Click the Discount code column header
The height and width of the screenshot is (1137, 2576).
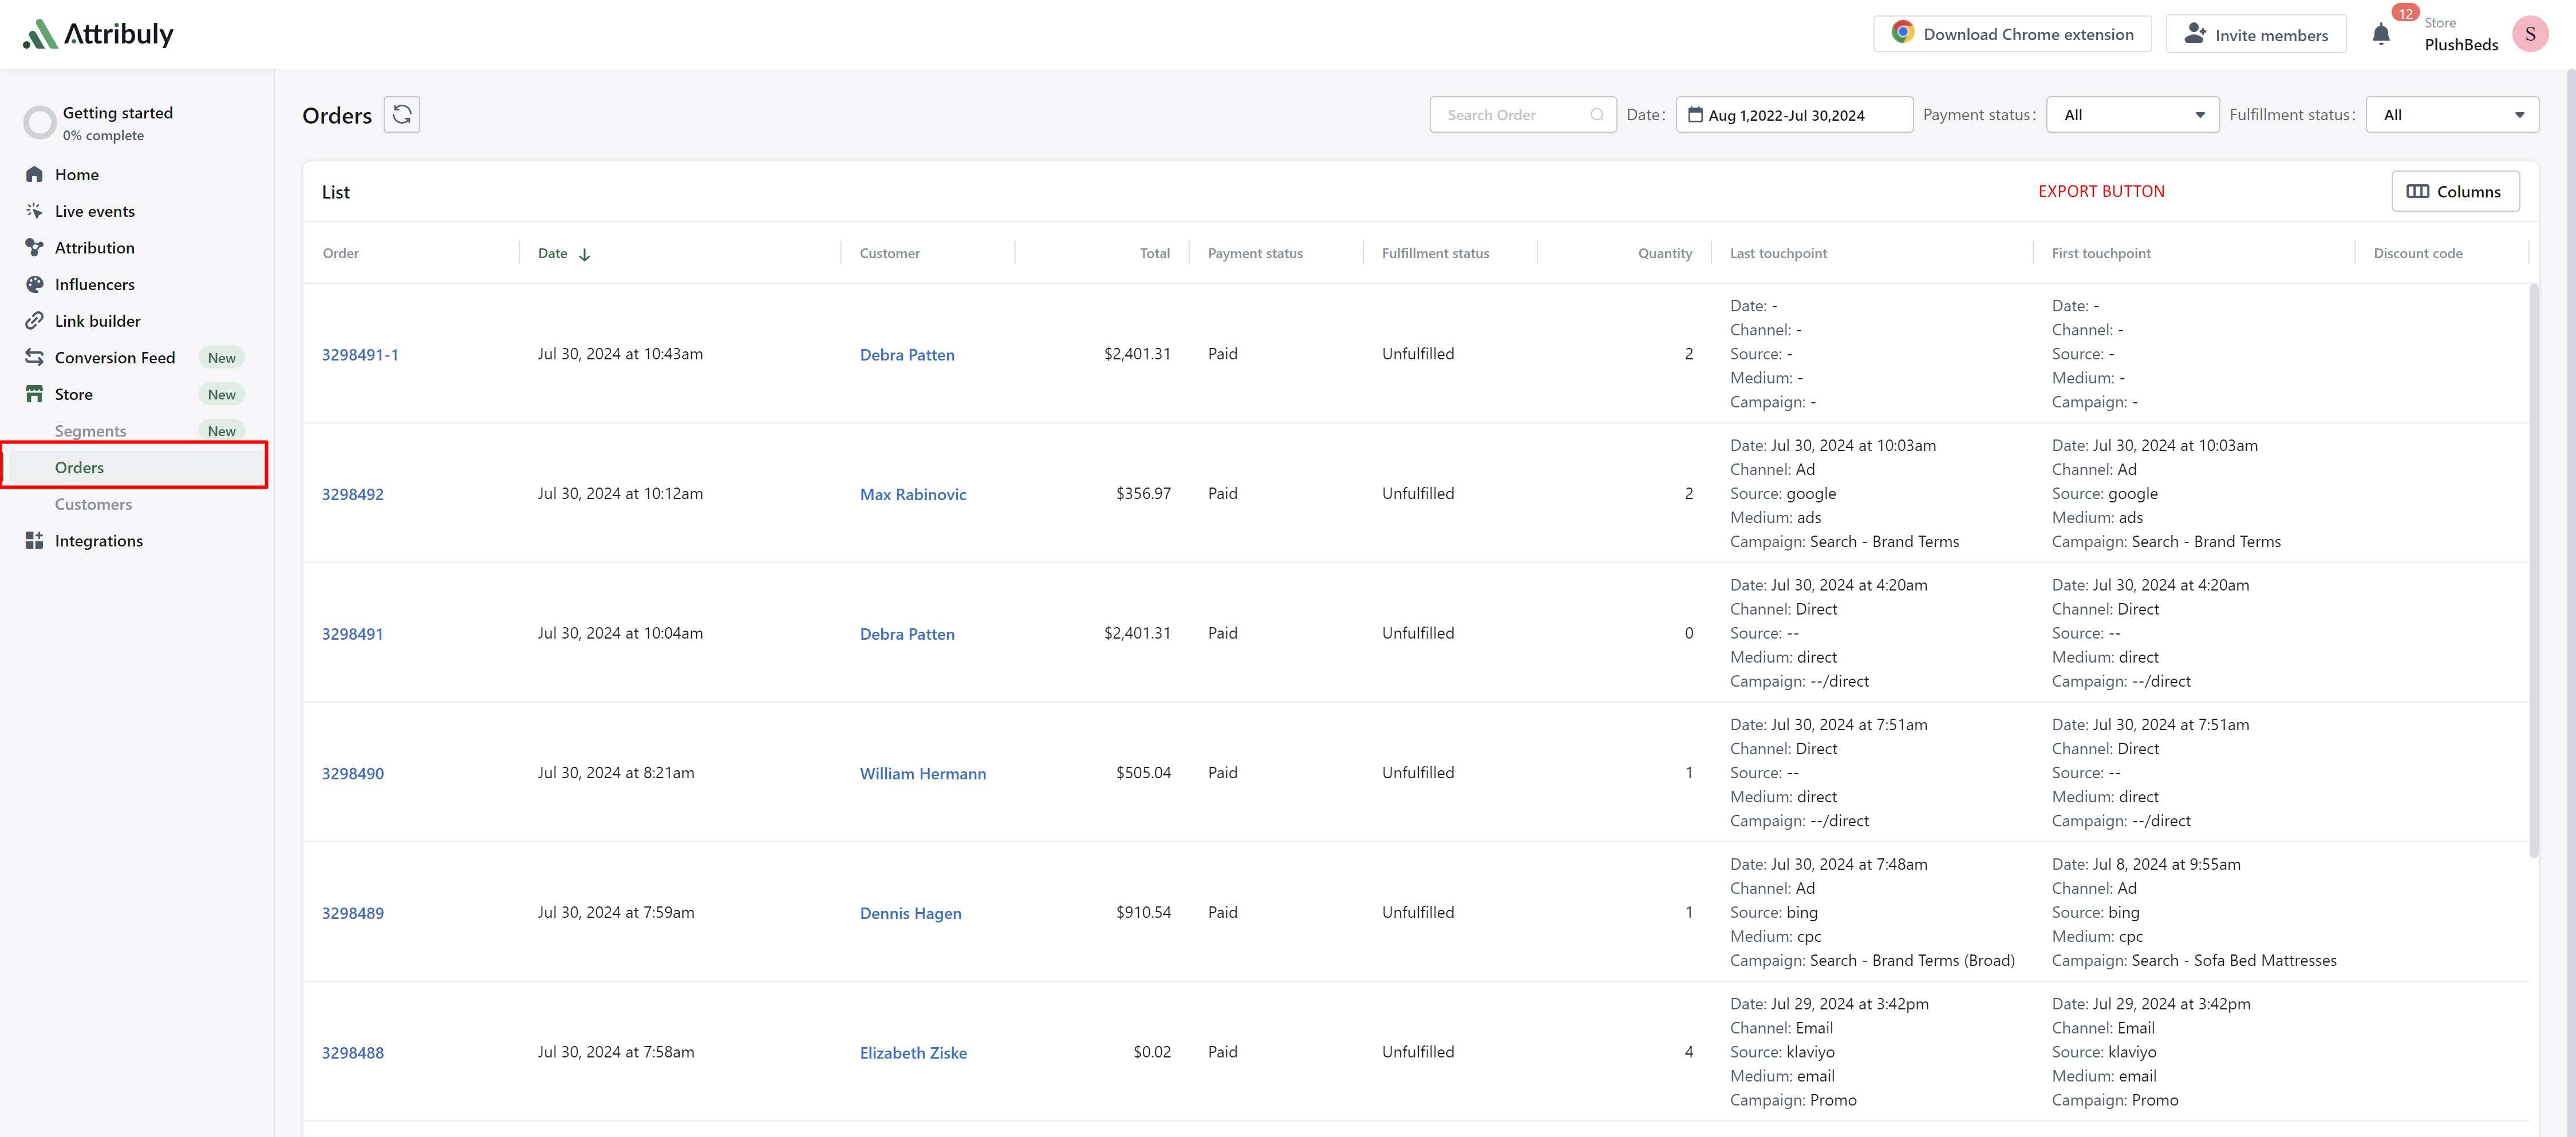2418,253
